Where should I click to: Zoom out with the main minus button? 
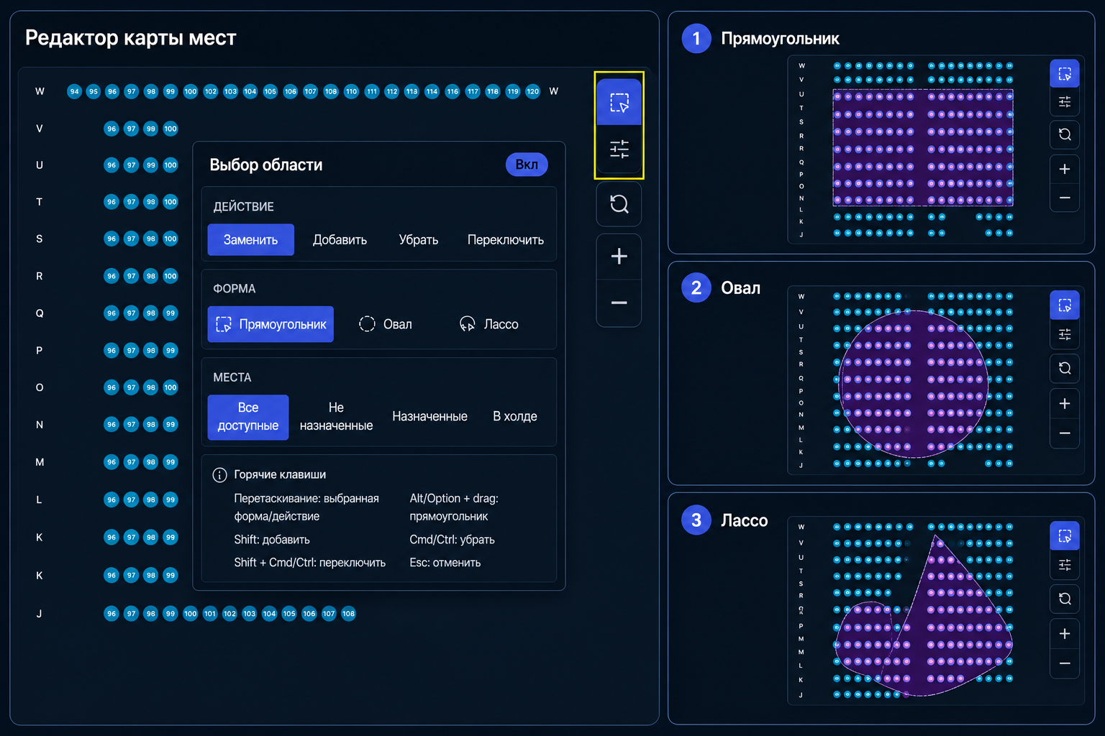[619, 303]
